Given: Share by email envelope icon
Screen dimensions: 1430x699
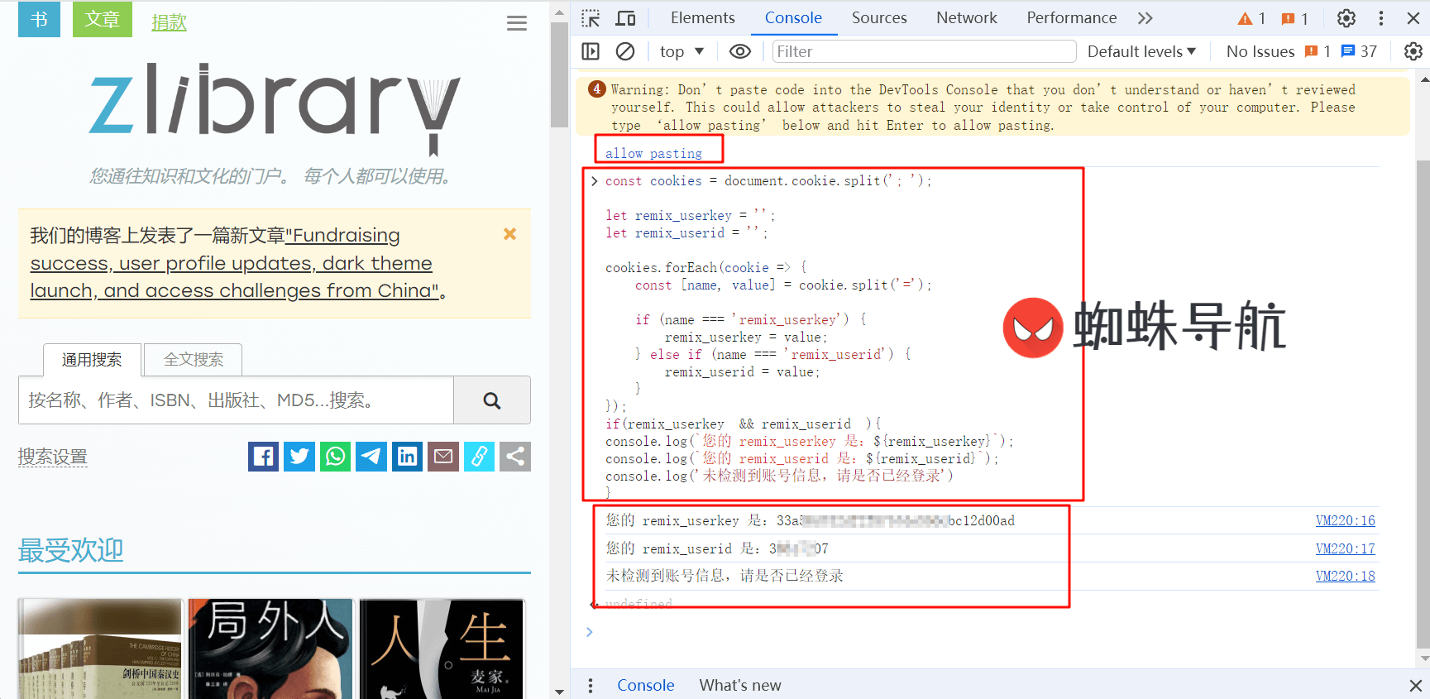Looking at the screenshot, I should tap(443, 457).
